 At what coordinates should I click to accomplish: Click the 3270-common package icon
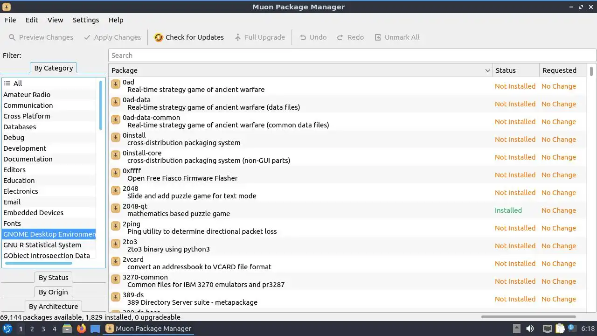(x=116, y=279)
